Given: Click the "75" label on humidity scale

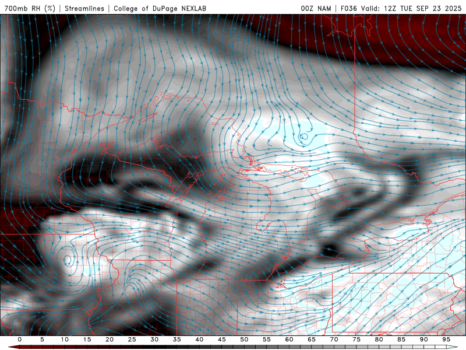Looking at the screenshot, I should coord(356,339).
